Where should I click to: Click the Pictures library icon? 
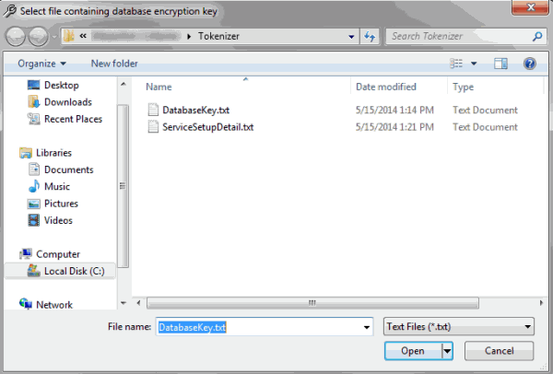point(34,204)
